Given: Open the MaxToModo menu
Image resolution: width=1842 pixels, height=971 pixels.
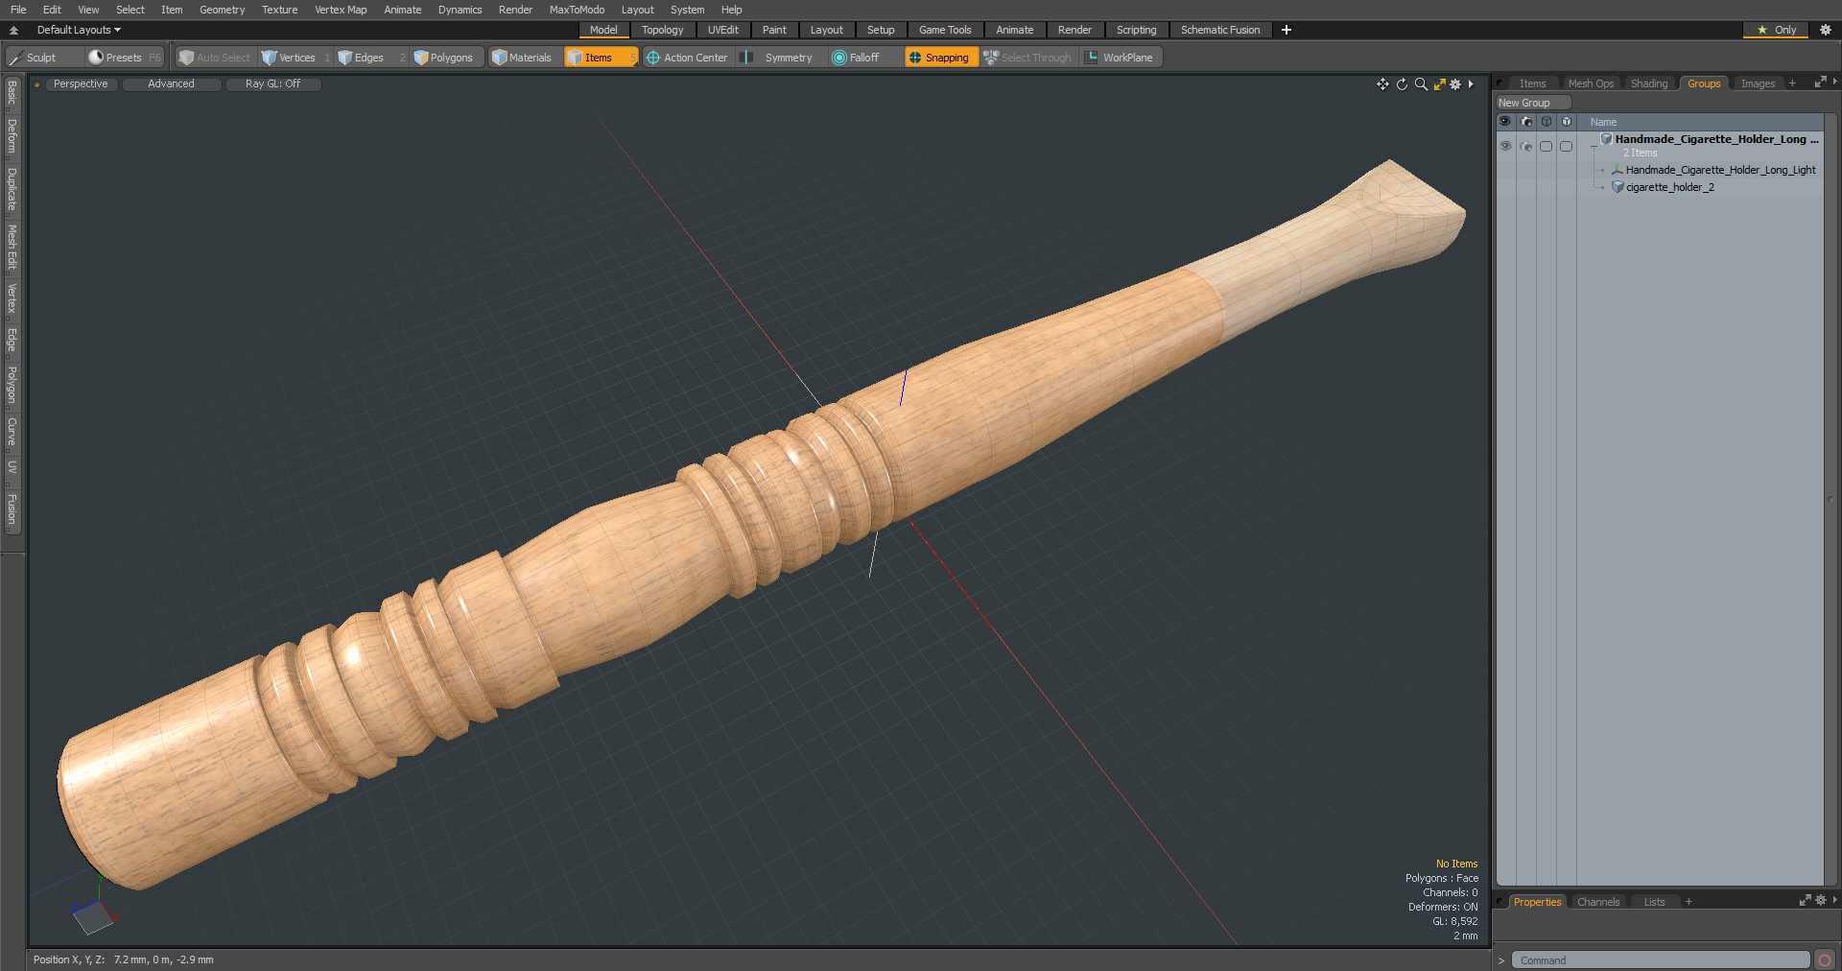Looking at the screenshot, I should tap(577, 10).
